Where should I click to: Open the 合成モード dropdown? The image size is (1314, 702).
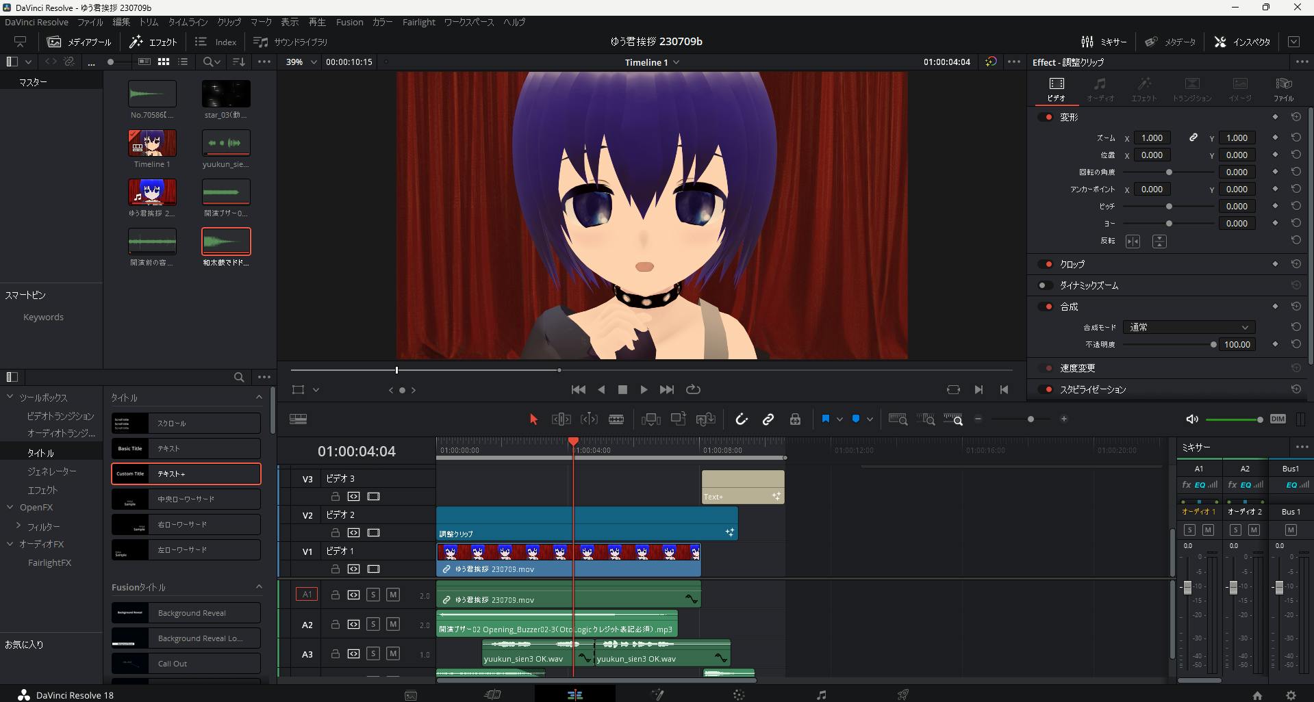pos(1188,327)
